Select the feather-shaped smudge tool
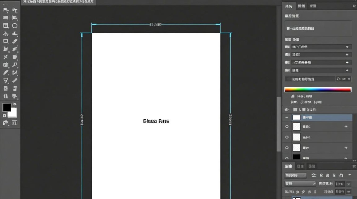The image size is (357, 199). tap(5, 72)
